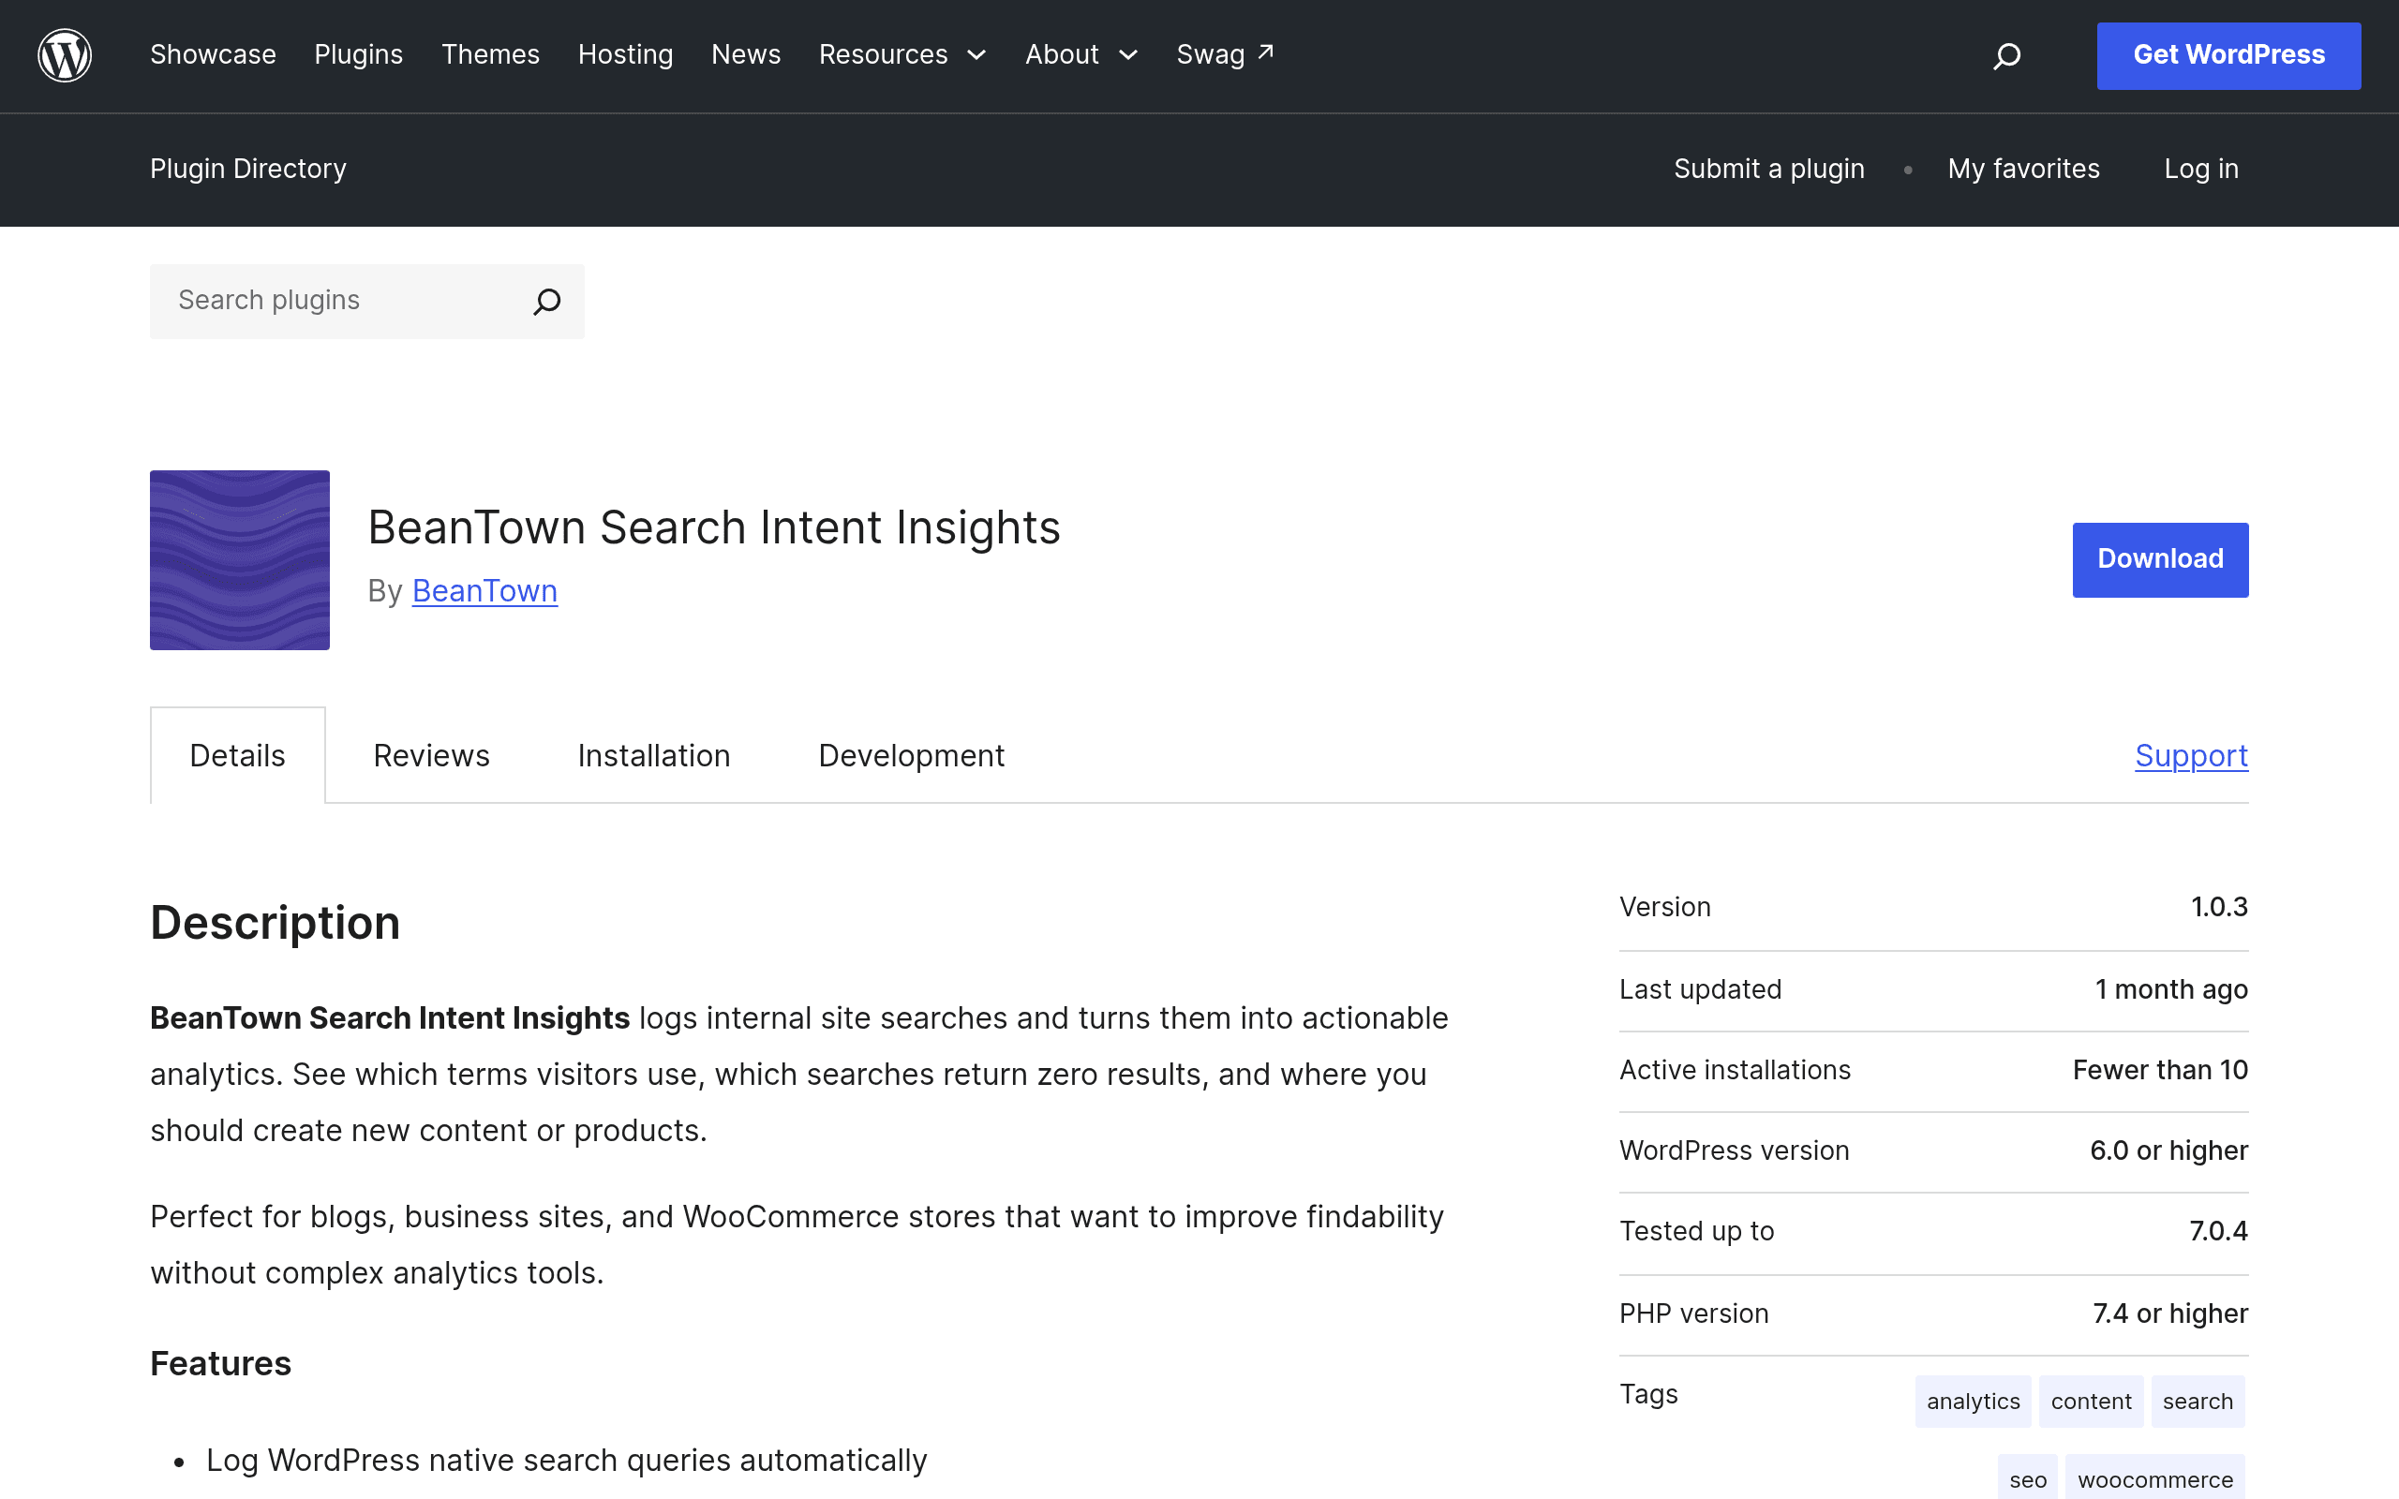Click the woocommerce tag
The height and width of the screenshot is (1499, 2399).
coord(2155,1479)
